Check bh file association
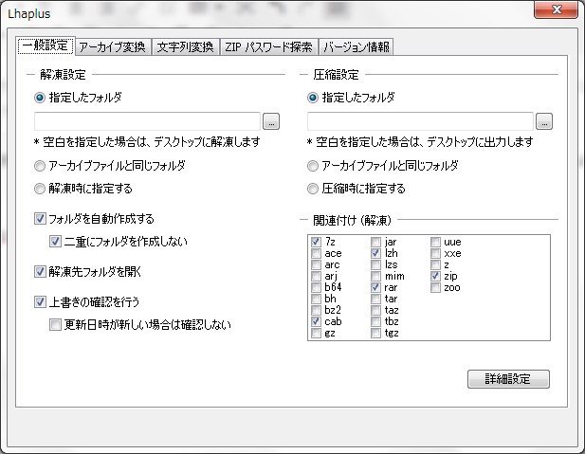Viewport: 585px width, 454px height. tap(316, 299)
